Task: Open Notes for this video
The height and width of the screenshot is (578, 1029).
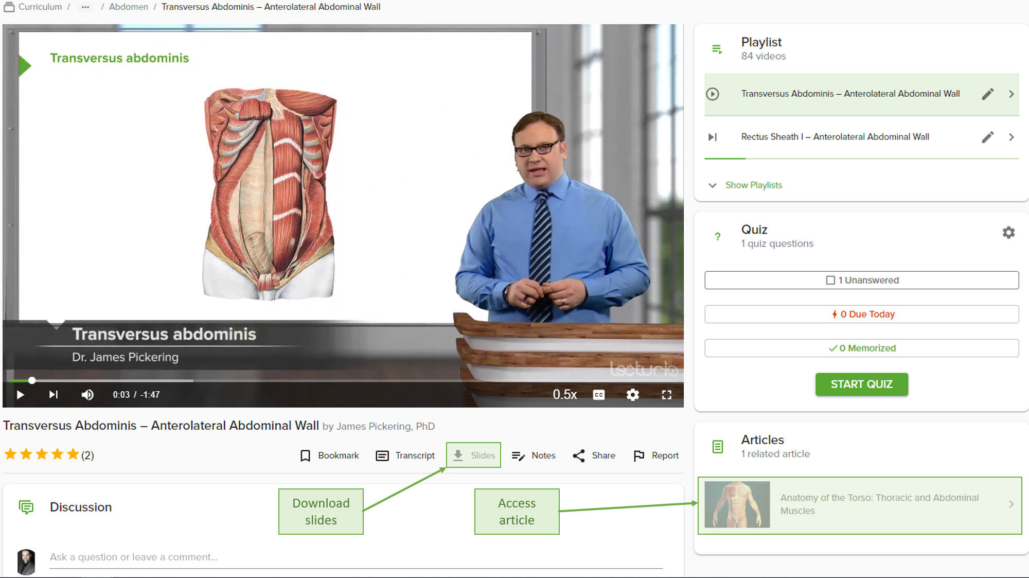Action: tap(534, 456)
